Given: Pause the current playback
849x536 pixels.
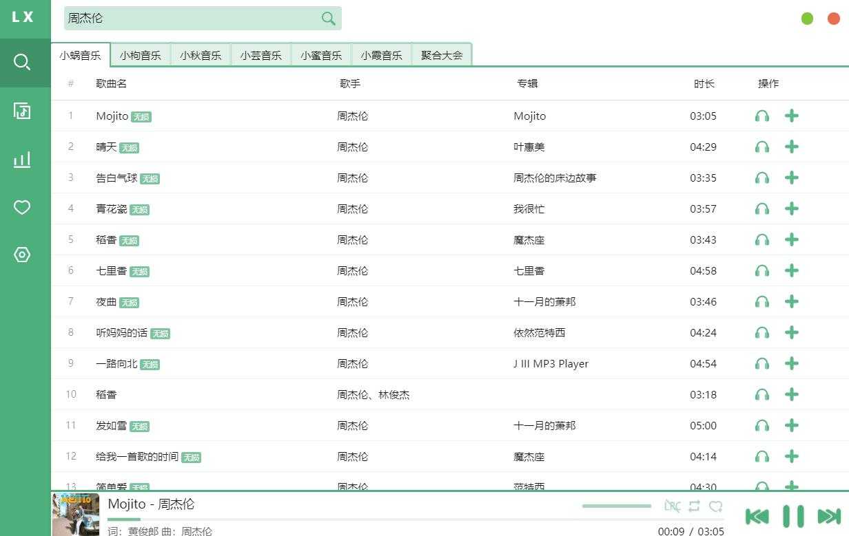Looking at the screenshot, I should point(793,515).
